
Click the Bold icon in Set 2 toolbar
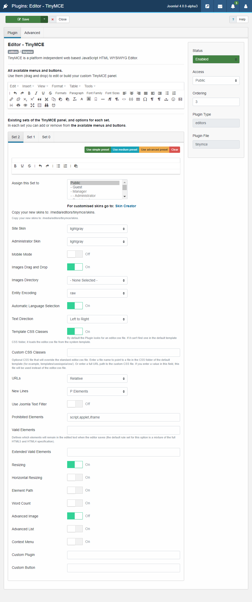tap(15, 166)
